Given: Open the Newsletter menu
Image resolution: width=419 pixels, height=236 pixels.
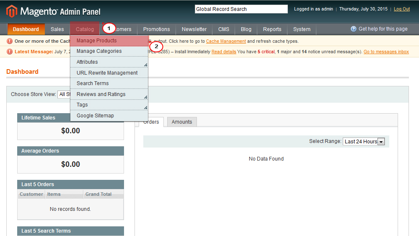Looking at the screenshot, I should (x=194, y=29).
